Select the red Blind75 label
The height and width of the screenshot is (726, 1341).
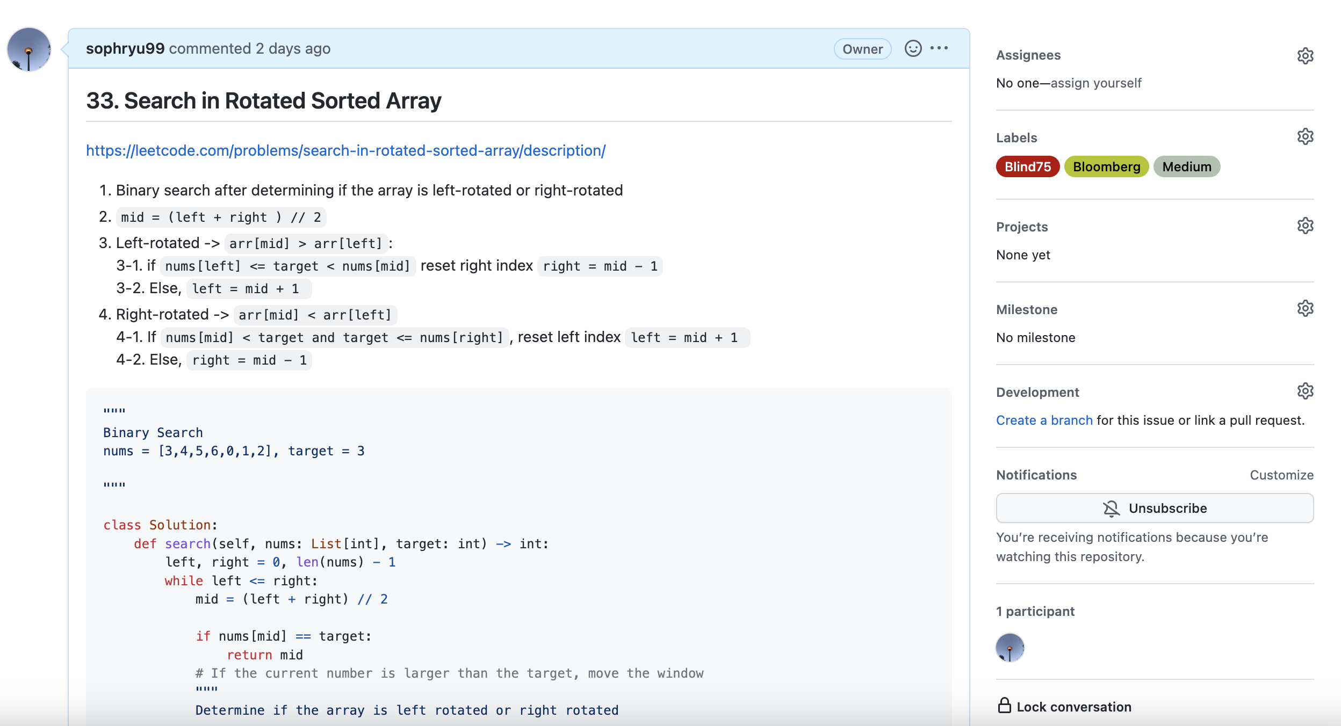[1027, 166]
